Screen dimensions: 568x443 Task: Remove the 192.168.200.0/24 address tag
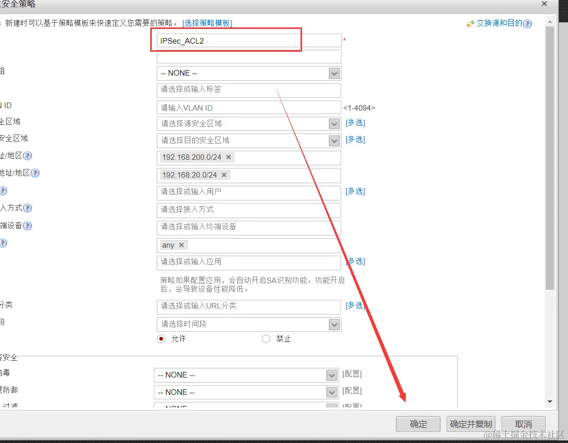(x=228, y=157)
